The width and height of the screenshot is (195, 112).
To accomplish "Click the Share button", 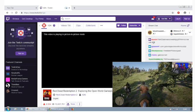I will click(71, 104).
